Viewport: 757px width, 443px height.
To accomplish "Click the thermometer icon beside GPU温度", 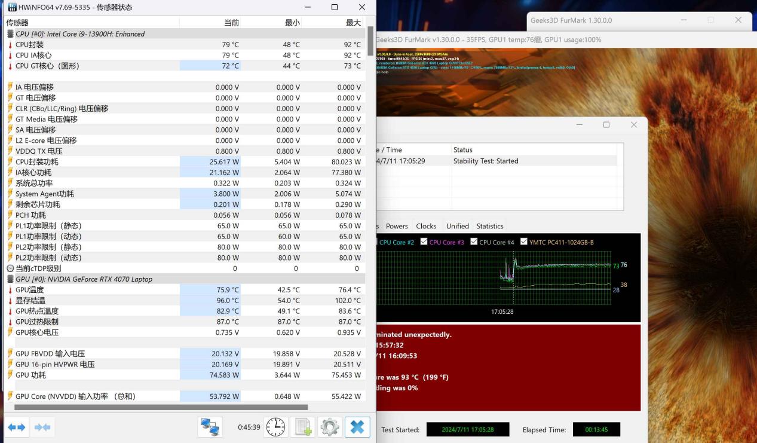I will click(x=10, y=290).
